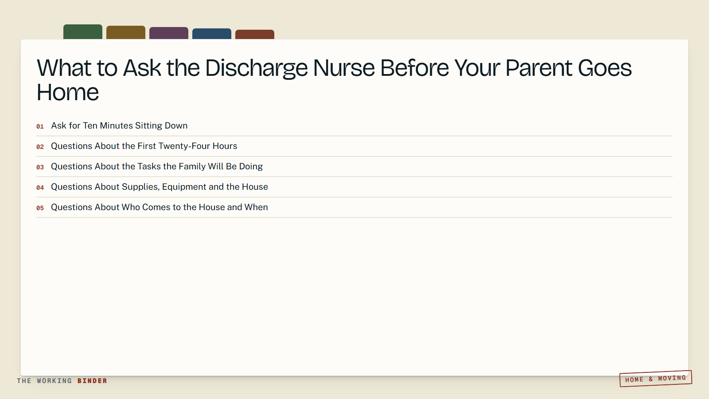This screenshot has height=399, width=709.
Task: Click the word 'Home' in the title
Action: (x=68, y=93)
